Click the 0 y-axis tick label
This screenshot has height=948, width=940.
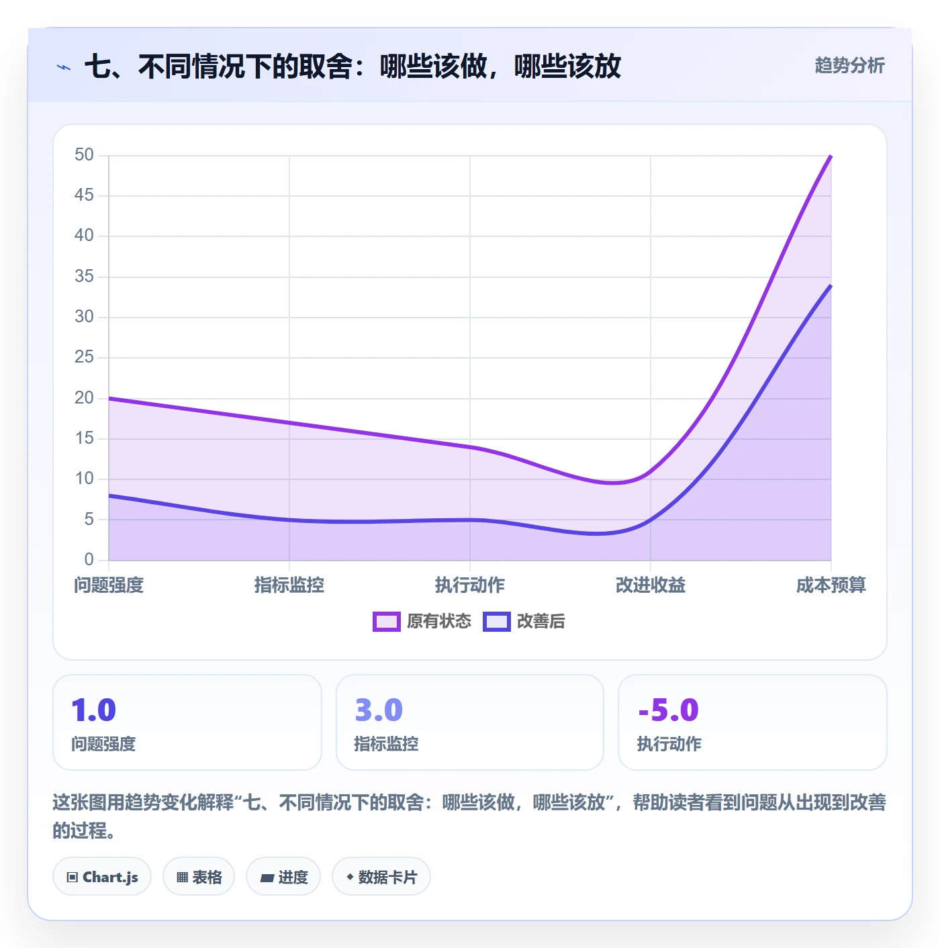(x=89, y=559)
